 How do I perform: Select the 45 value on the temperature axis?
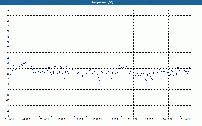point(8,37)
